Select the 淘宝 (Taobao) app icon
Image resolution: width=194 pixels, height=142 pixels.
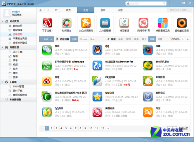tap(148, 112)
